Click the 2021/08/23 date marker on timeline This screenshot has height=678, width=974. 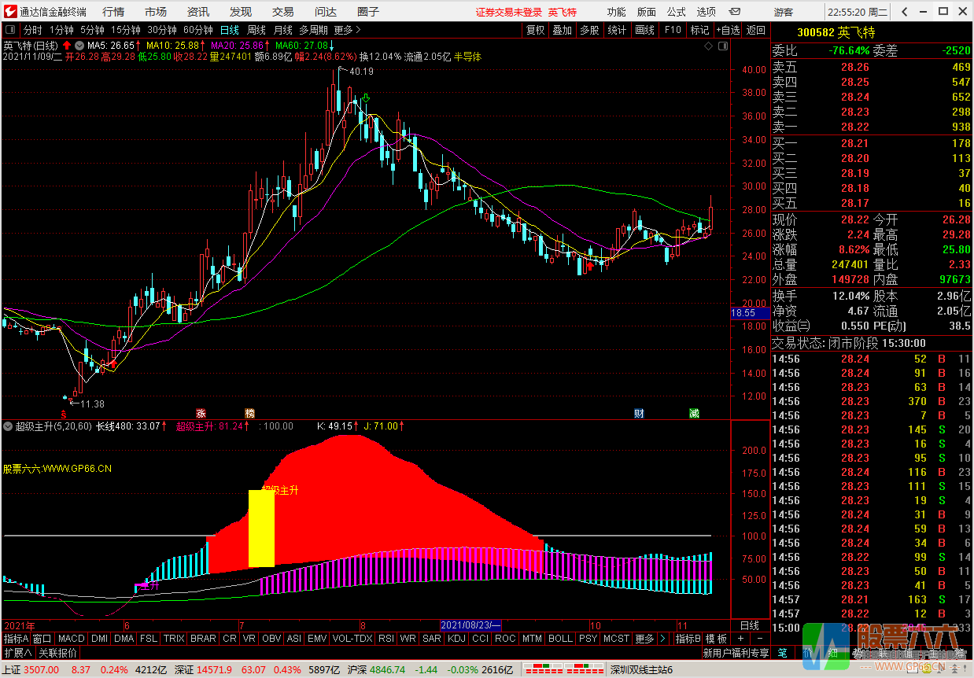tap(471, 625)
